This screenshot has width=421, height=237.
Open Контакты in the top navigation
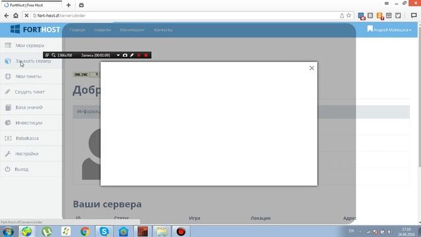(163, 30)
